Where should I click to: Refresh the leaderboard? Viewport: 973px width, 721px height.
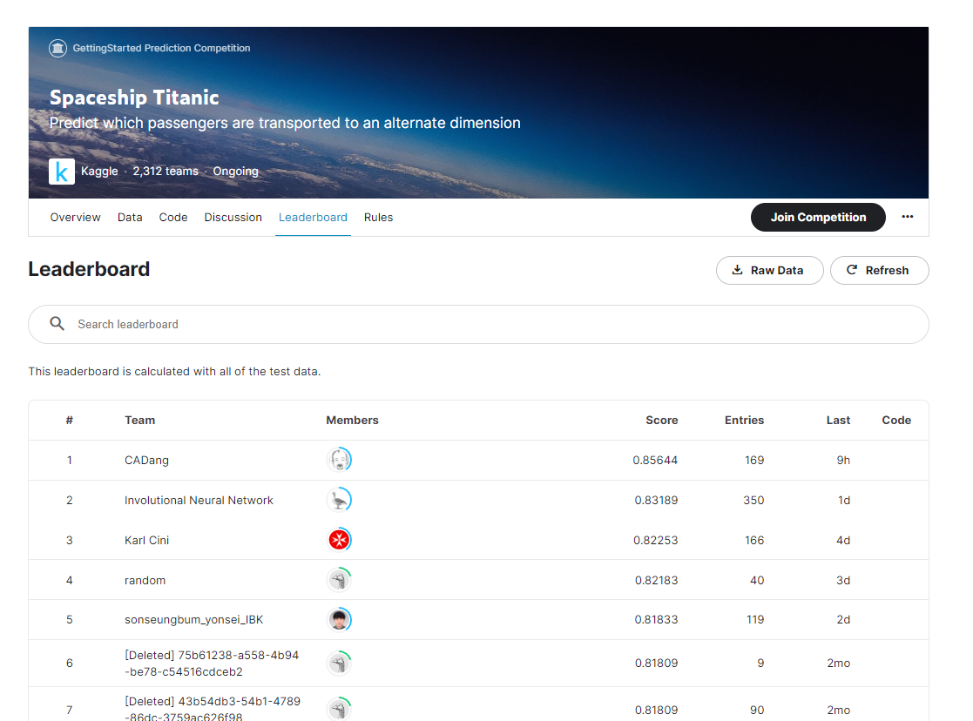point(879,271)
